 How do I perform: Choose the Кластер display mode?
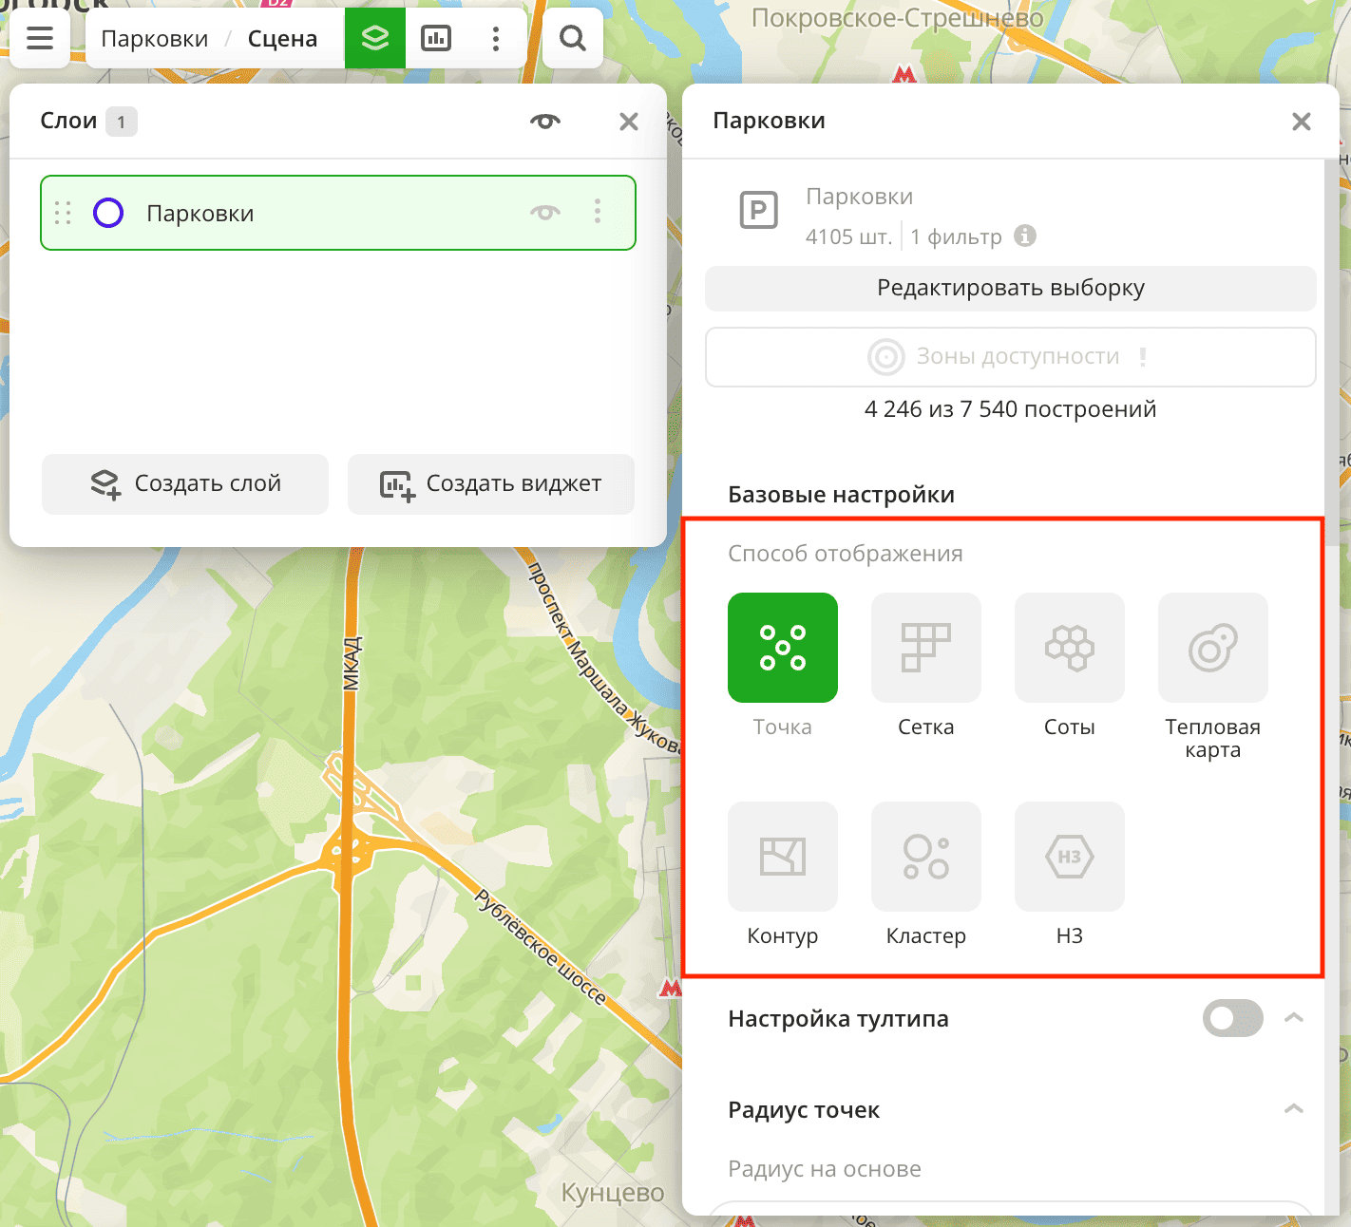(925, 857)
